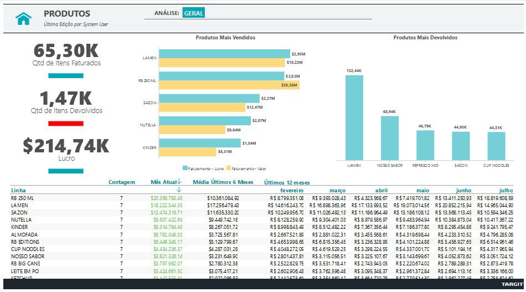526x292 pixels.
Task: Click the 1,47K returned items value
Action: 66,98
